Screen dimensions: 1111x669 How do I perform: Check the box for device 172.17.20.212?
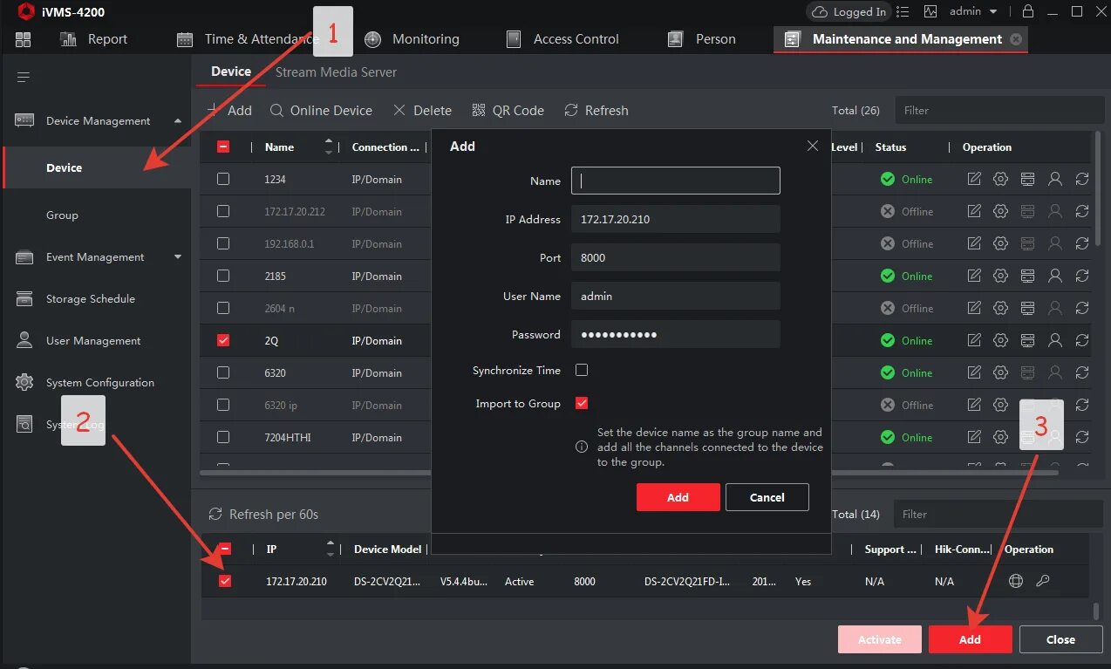coord(223,211)
